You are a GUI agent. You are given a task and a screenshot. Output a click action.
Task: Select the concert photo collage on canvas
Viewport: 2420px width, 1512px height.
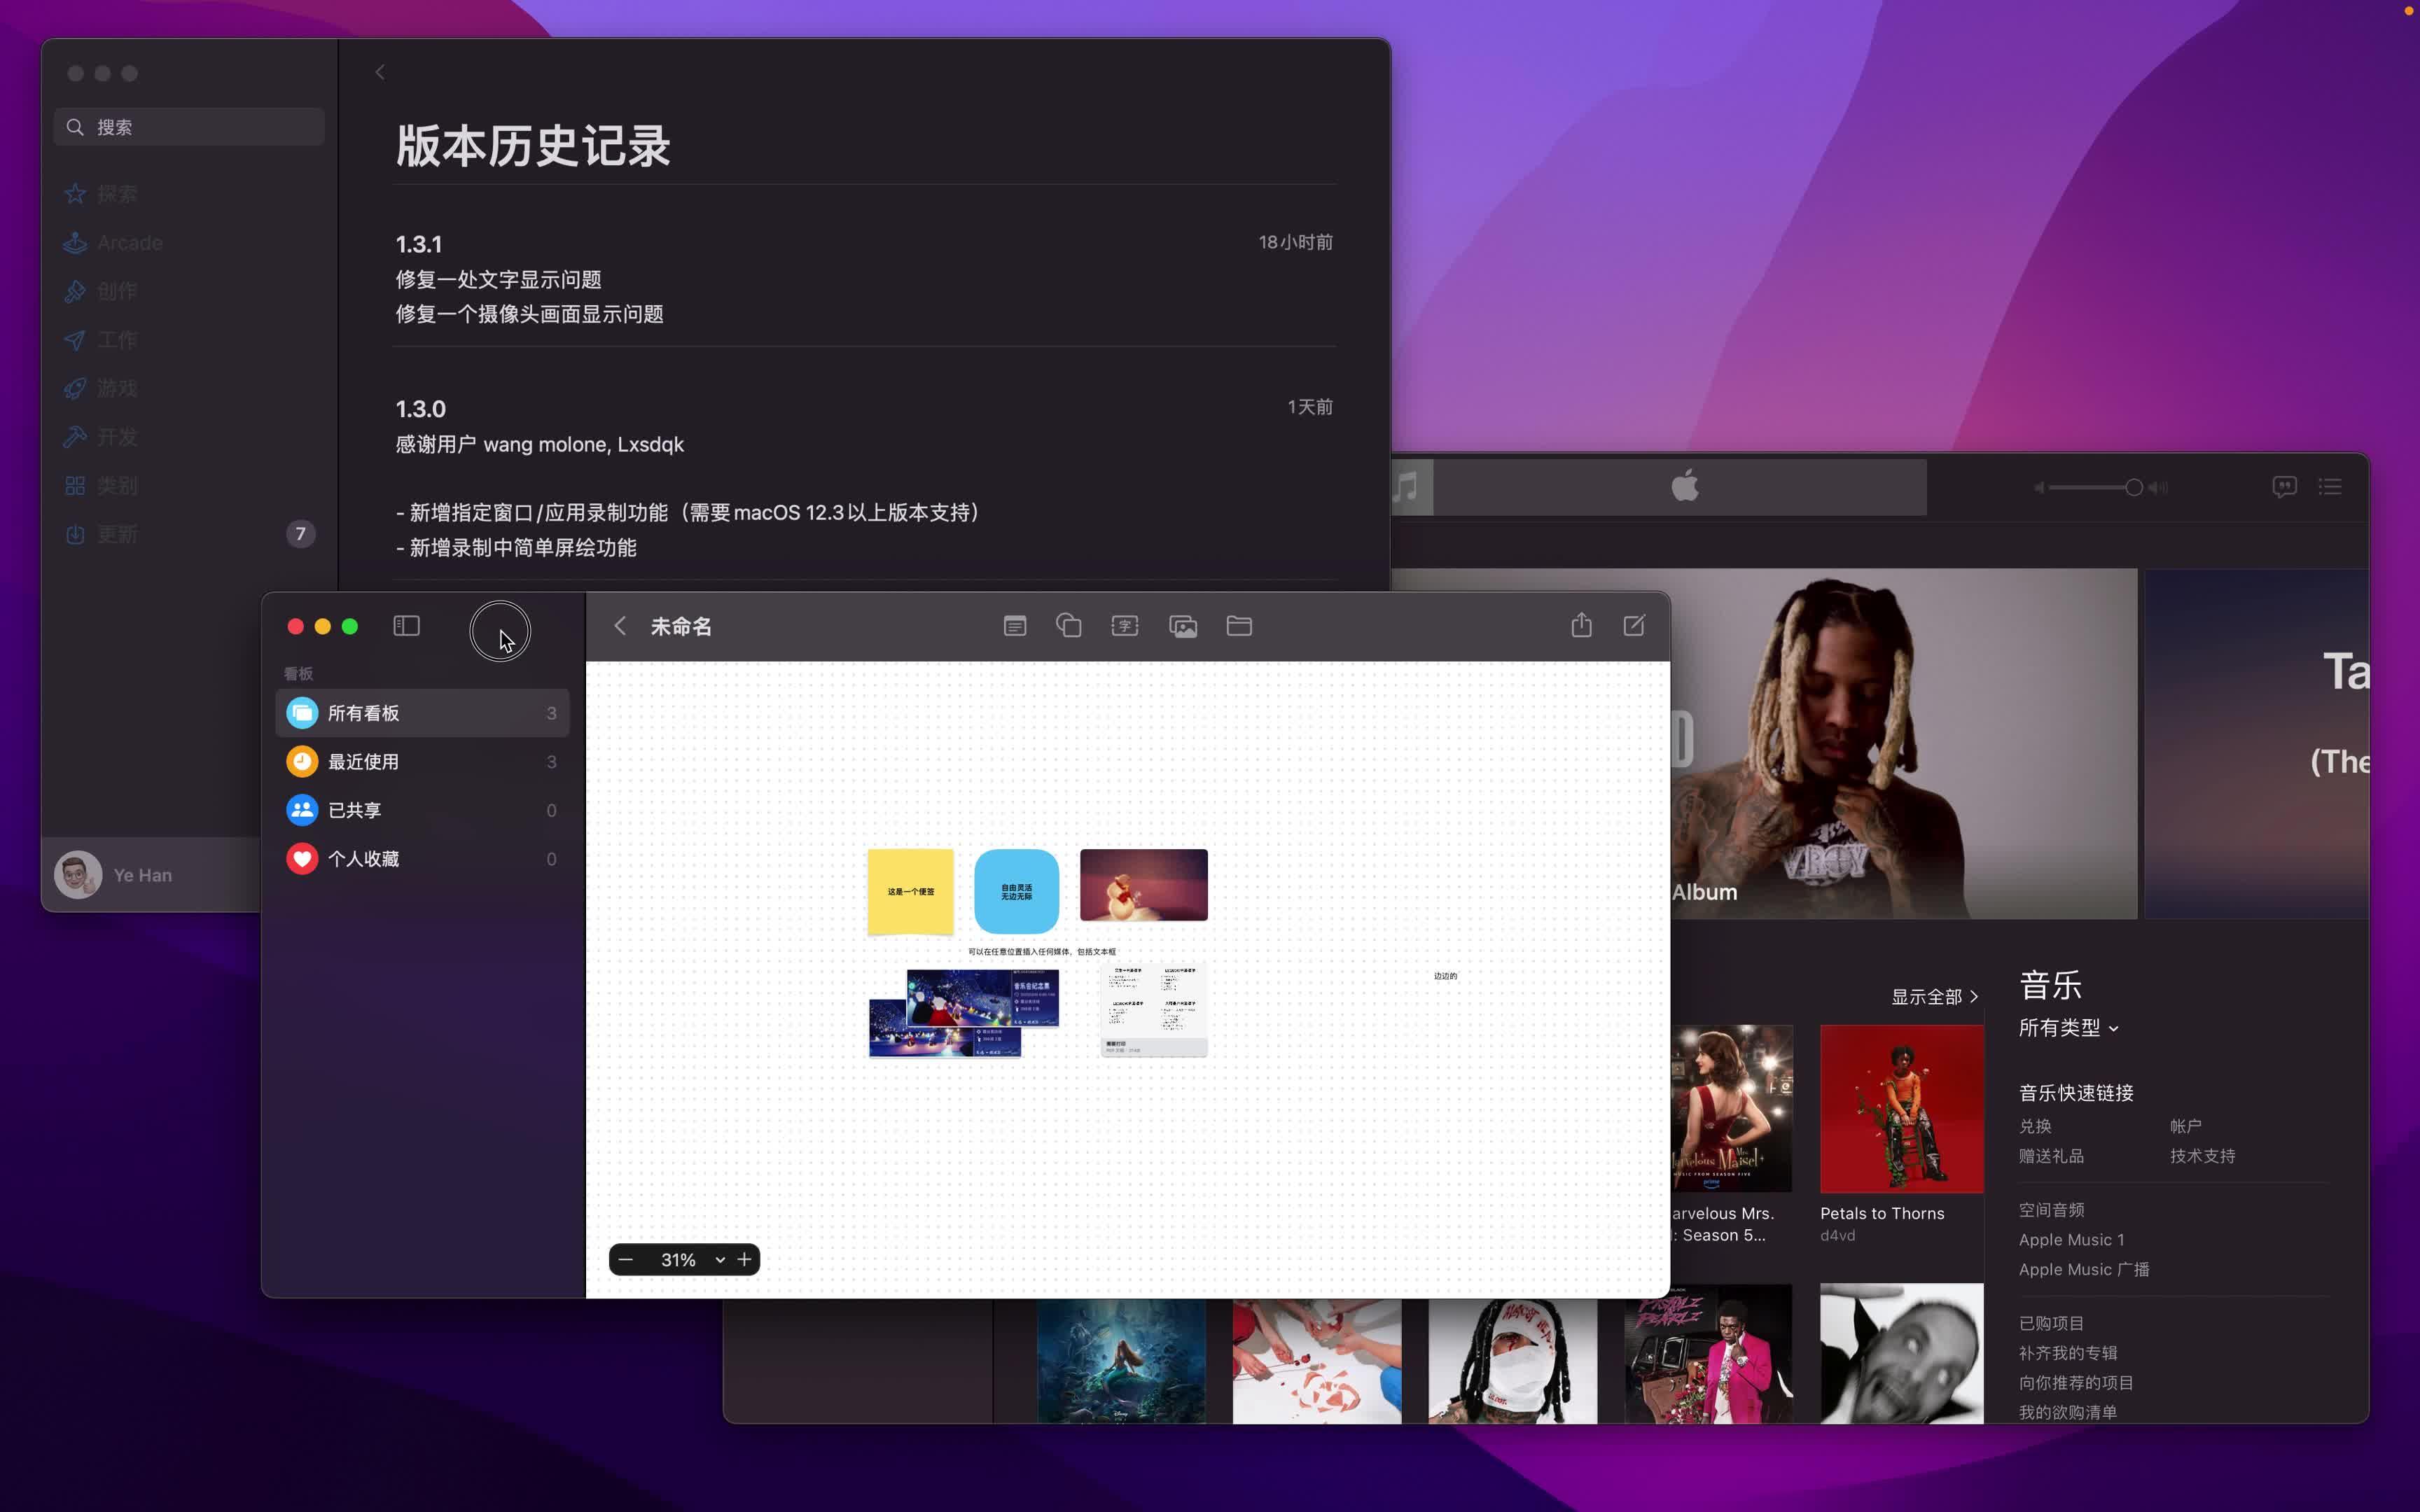pyautogui.click(x=964, y=1012)
